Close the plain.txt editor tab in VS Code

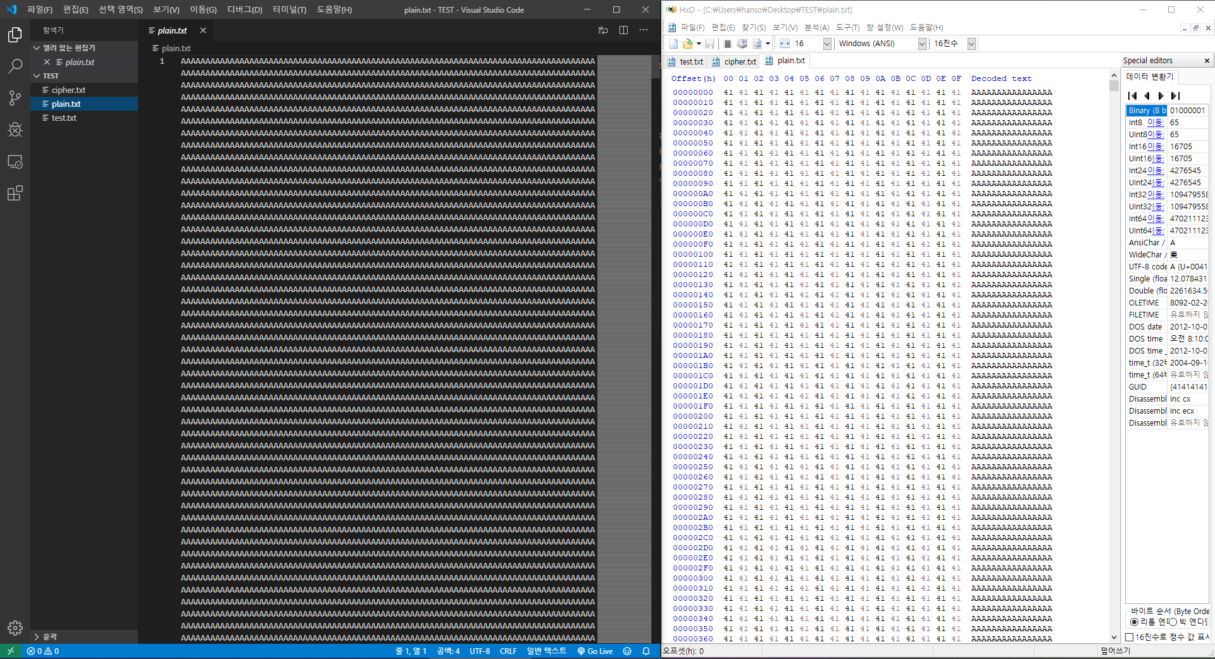tap(203, 30)
